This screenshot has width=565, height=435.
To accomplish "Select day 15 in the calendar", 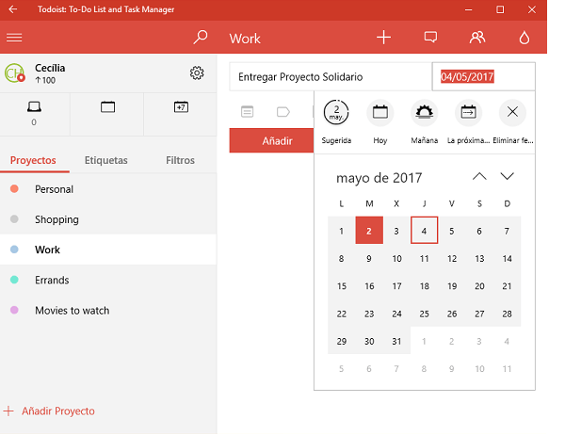I will [341, 286].
